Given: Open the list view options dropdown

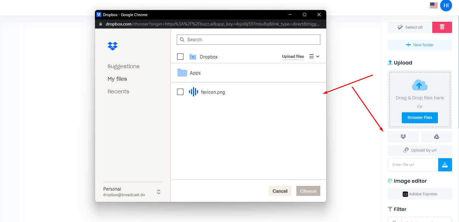Looking at the screenshot, I should point(314,56).
